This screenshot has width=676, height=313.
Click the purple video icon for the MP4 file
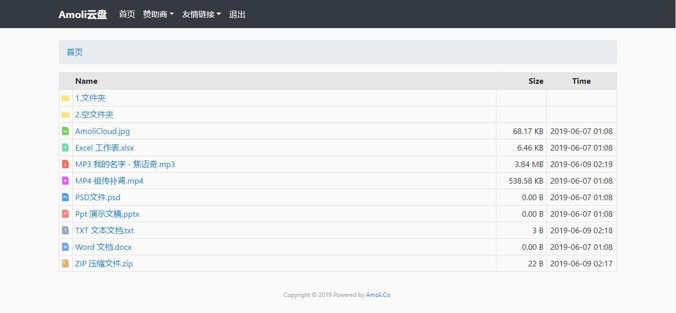(x=65, y=181)
